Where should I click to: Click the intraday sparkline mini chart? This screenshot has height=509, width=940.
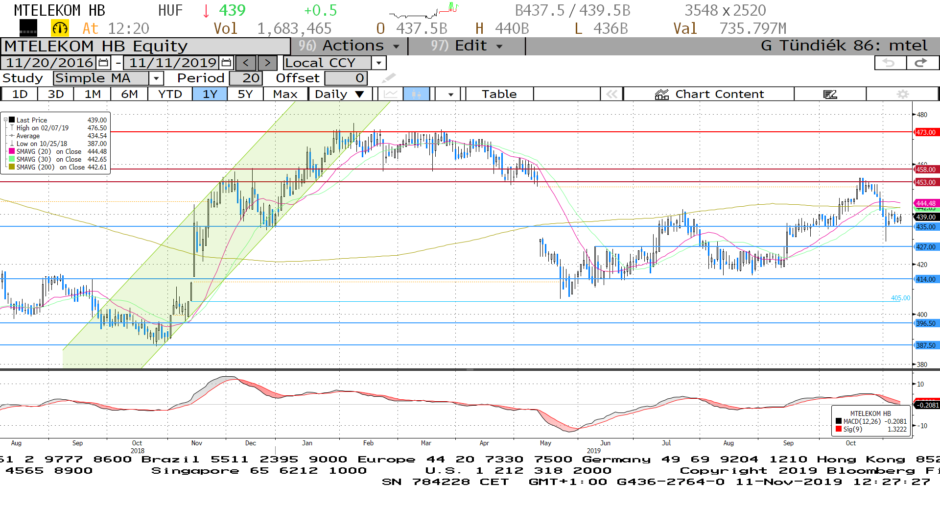click(424, 10)
